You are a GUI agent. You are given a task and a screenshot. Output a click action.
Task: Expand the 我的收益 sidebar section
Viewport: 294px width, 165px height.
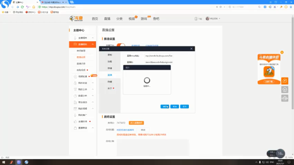click(93, 83)
